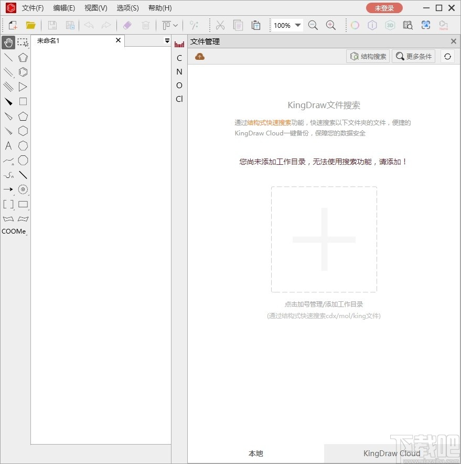This screenshot has width=461, height=464.
Task: Activate the lasso selection tool
Action: pyautogui.click(x=22, y=43)
